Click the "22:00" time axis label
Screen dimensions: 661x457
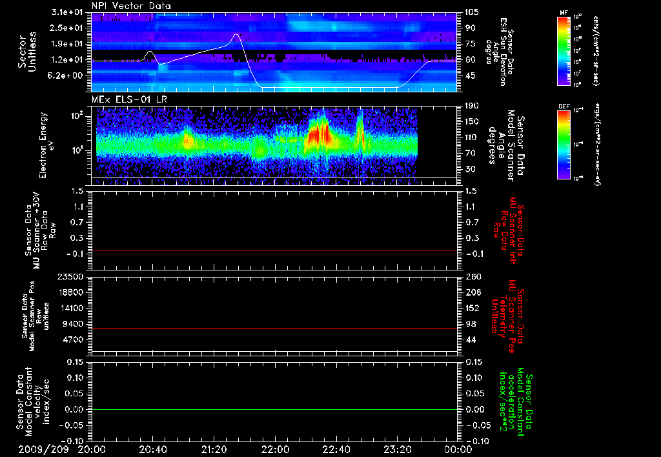click(x=275, y=449)
